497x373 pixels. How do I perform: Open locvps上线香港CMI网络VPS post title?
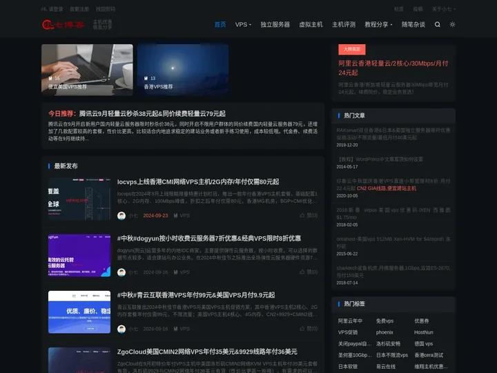point(198,182)
